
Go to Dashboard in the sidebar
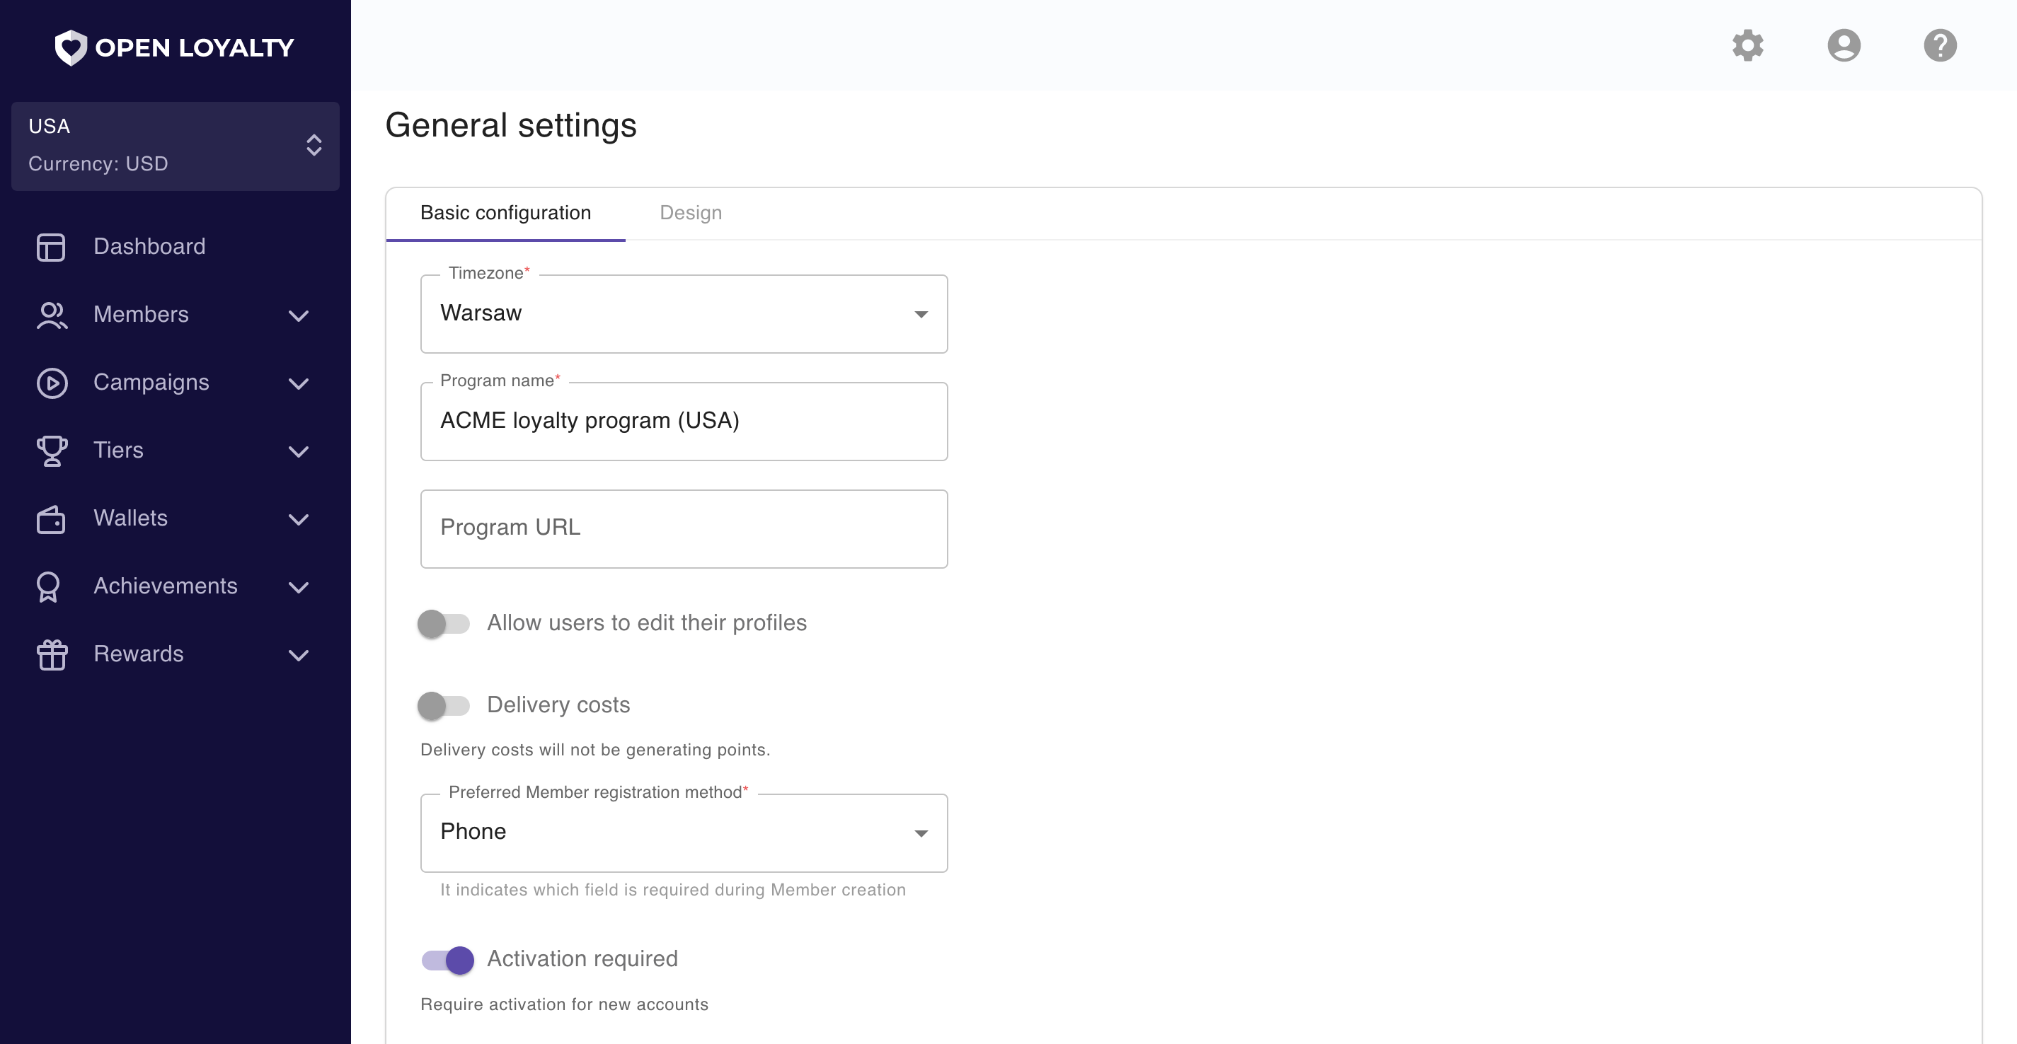tap(149, 247)
